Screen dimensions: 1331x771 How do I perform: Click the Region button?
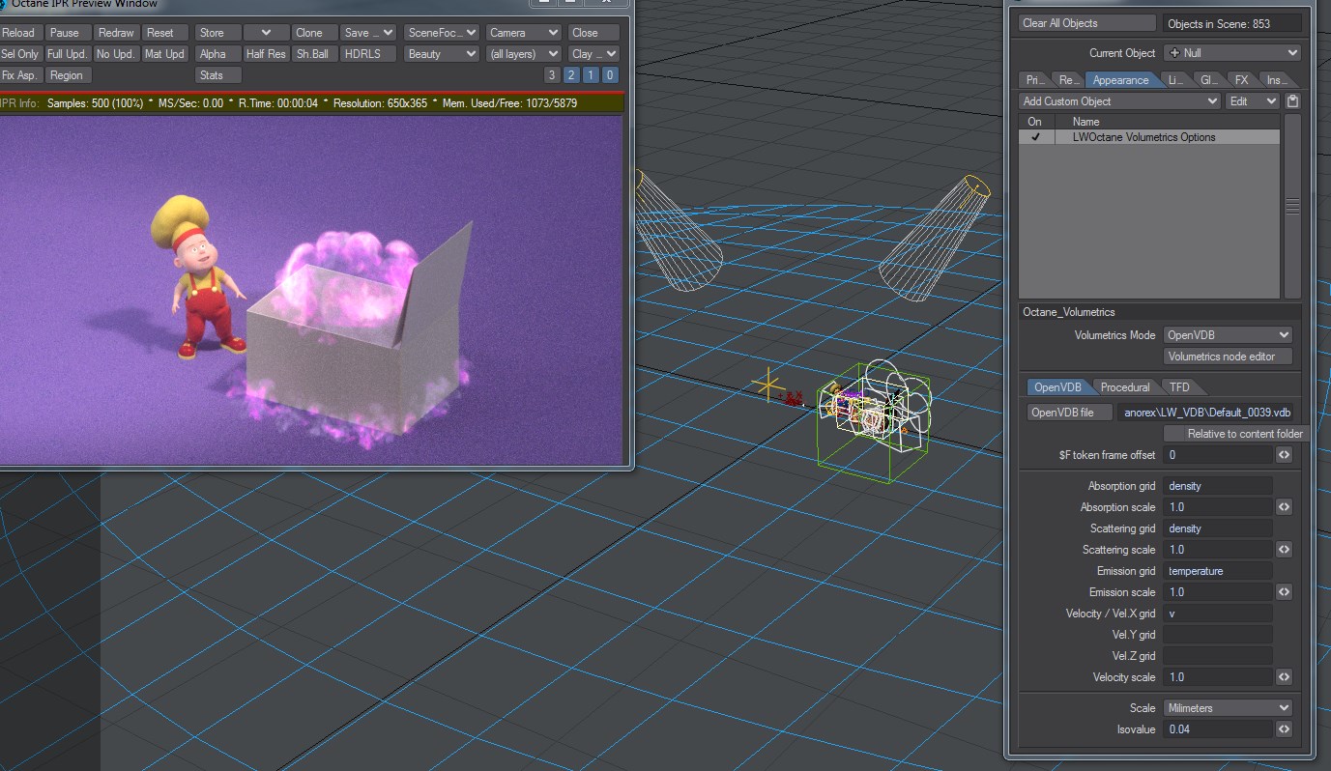pos(68,75)
